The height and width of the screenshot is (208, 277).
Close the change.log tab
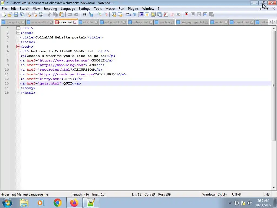tap(23, 22)
